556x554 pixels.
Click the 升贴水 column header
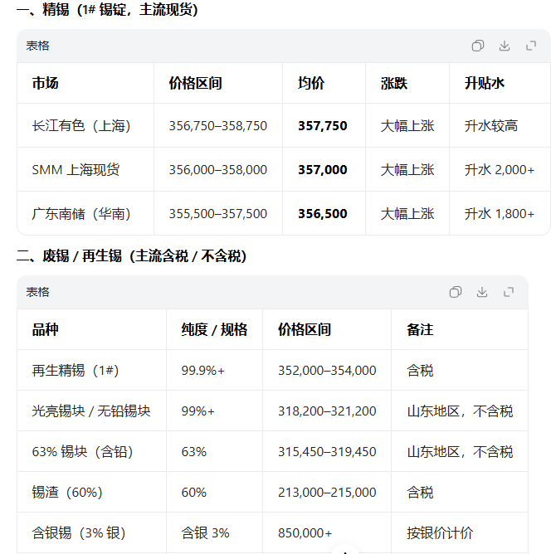tap(485, 84)
